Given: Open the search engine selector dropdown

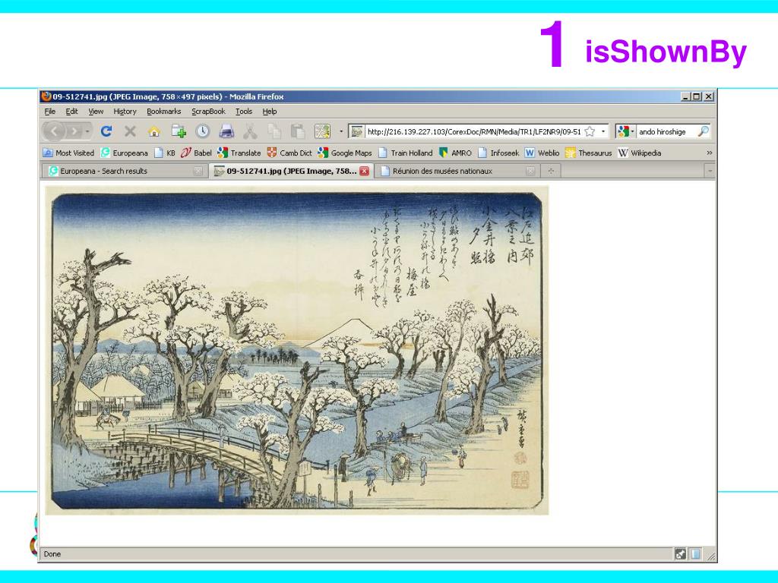Looking at the screenshot, I should click(626, 131).
